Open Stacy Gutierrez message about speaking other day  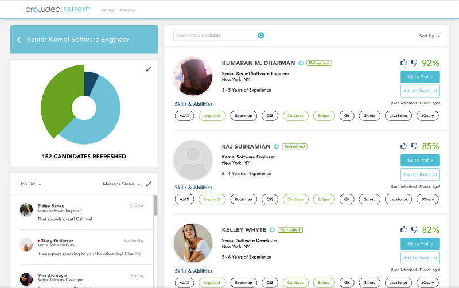tap(91, 254)
